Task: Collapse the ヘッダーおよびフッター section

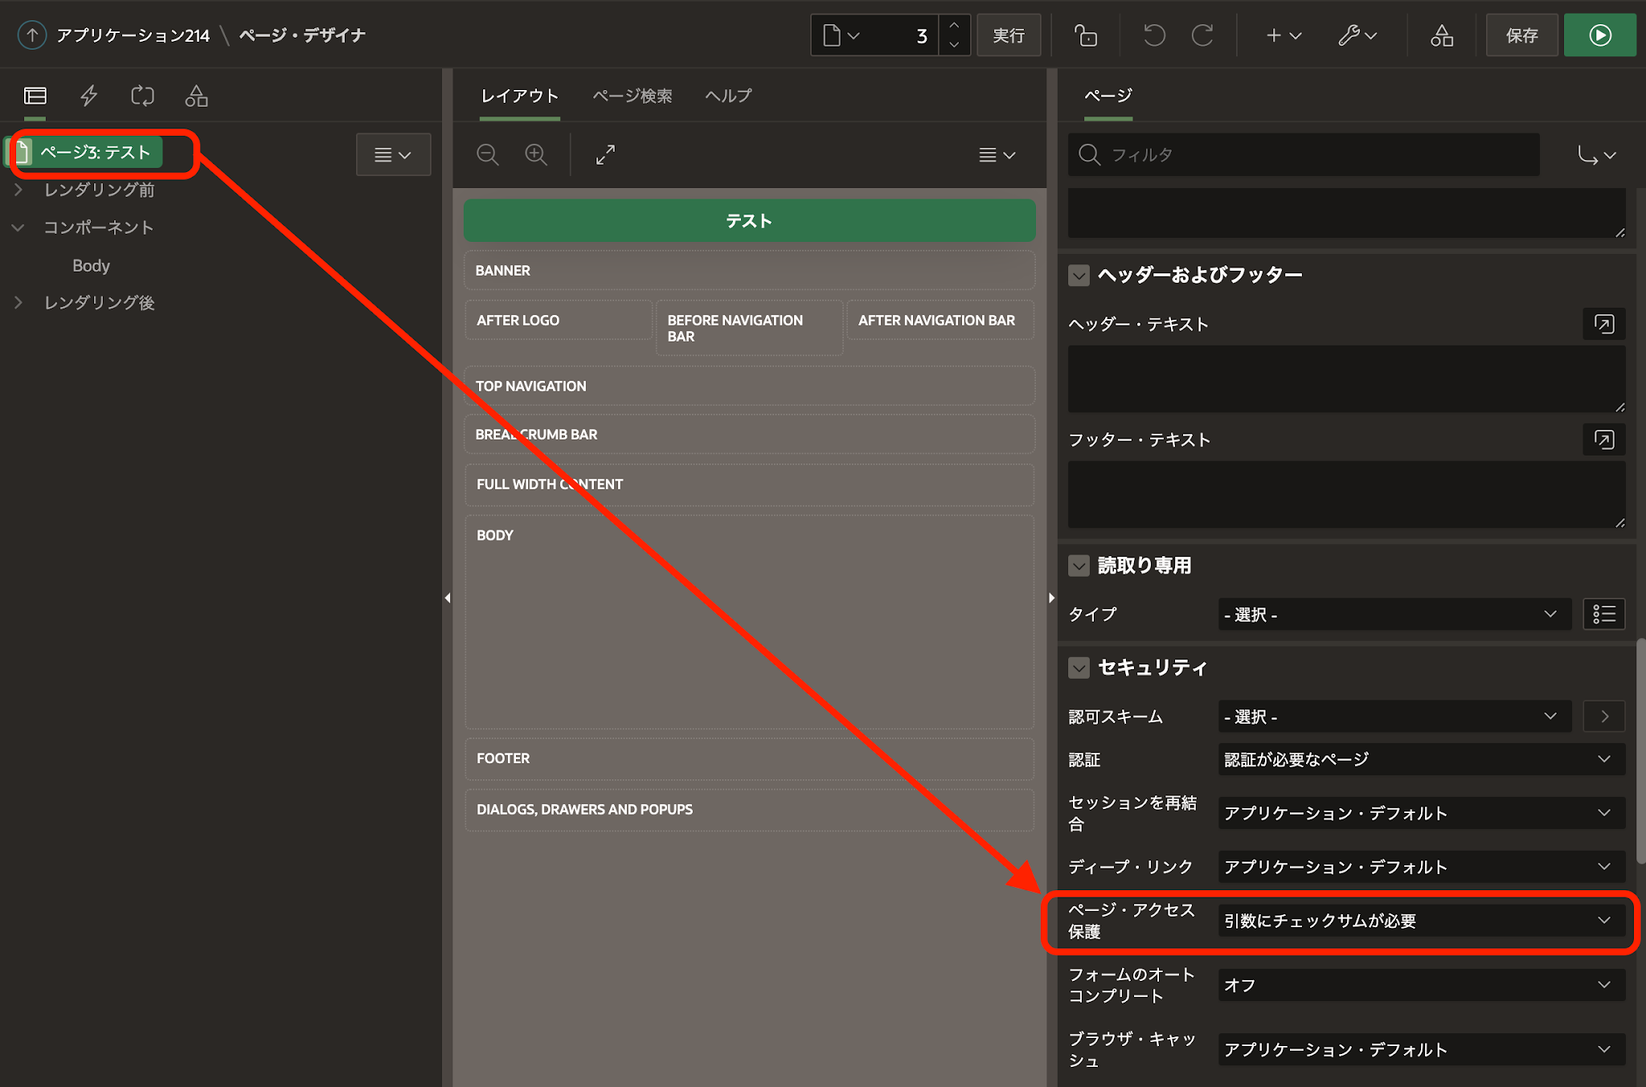Action: coord(1079,275)
